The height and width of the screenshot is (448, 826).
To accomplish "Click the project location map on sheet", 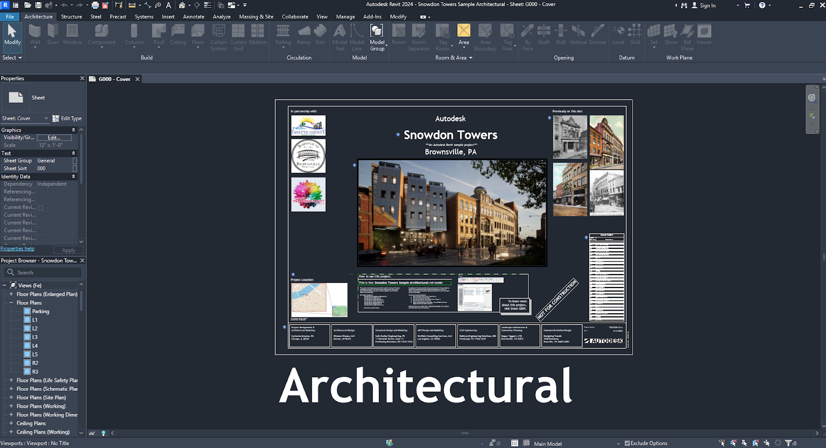I will tap(319, 299).
